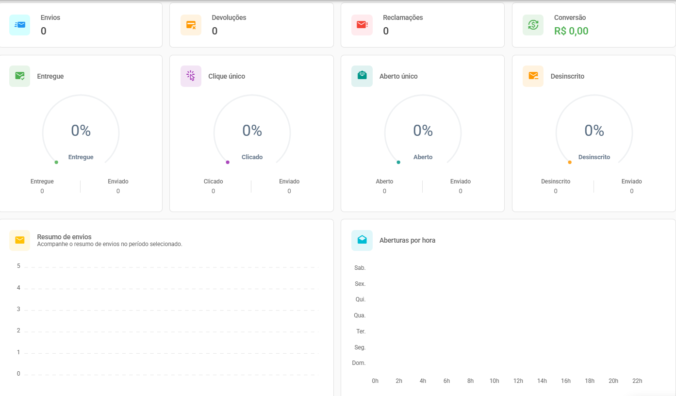The width and height of the screenshot is (676, 396).
Task: Click the green Entregue envelope icon
Action: 19,76
